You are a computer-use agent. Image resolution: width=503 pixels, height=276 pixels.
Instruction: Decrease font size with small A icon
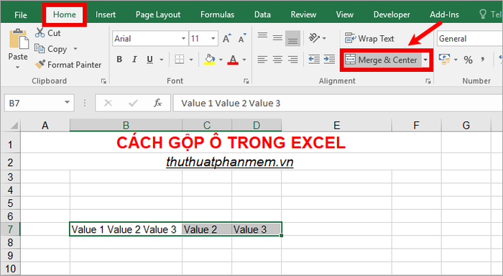pos(242,39)
